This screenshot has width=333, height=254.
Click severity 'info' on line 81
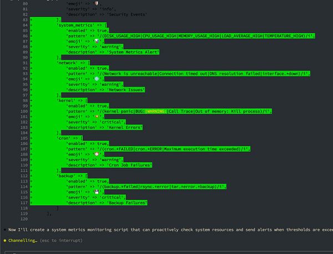[x=107, y=9]
